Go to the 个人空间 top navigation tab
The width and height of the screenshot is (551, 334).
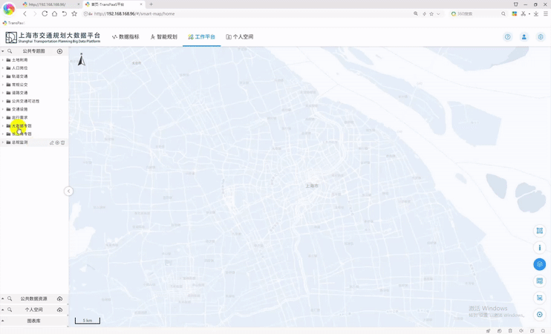[240, 36]
